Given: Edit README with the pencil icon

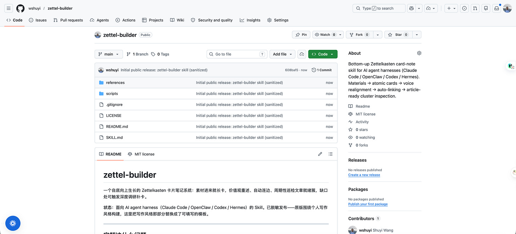Looking at the screenshot, I should pyautogui.click(x=320, y=154).
